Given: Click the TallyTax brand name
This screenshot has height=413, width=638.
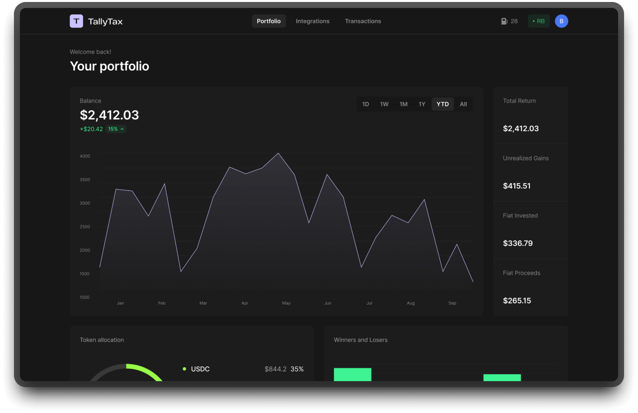Looking at the screenshot, I should click(105, 21).
